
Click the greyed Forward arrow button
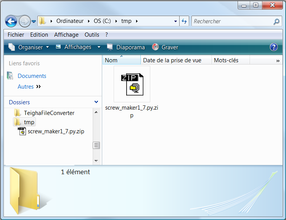click(x=25, y=21)
